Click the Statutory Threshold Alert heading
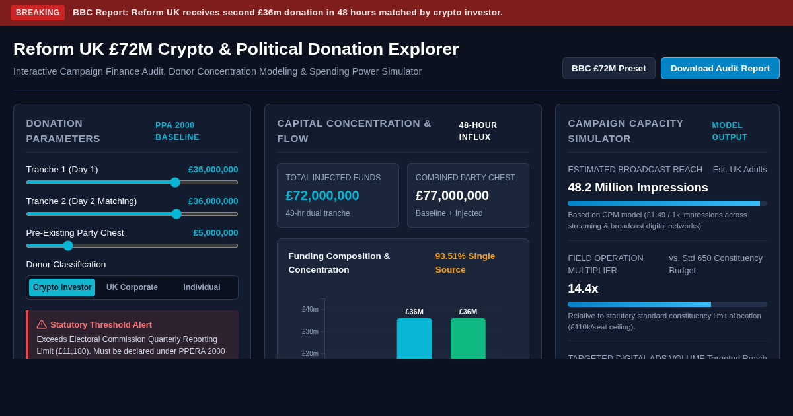Image resolution: width=793 pixels, height=416 pixels. [101, 325]
